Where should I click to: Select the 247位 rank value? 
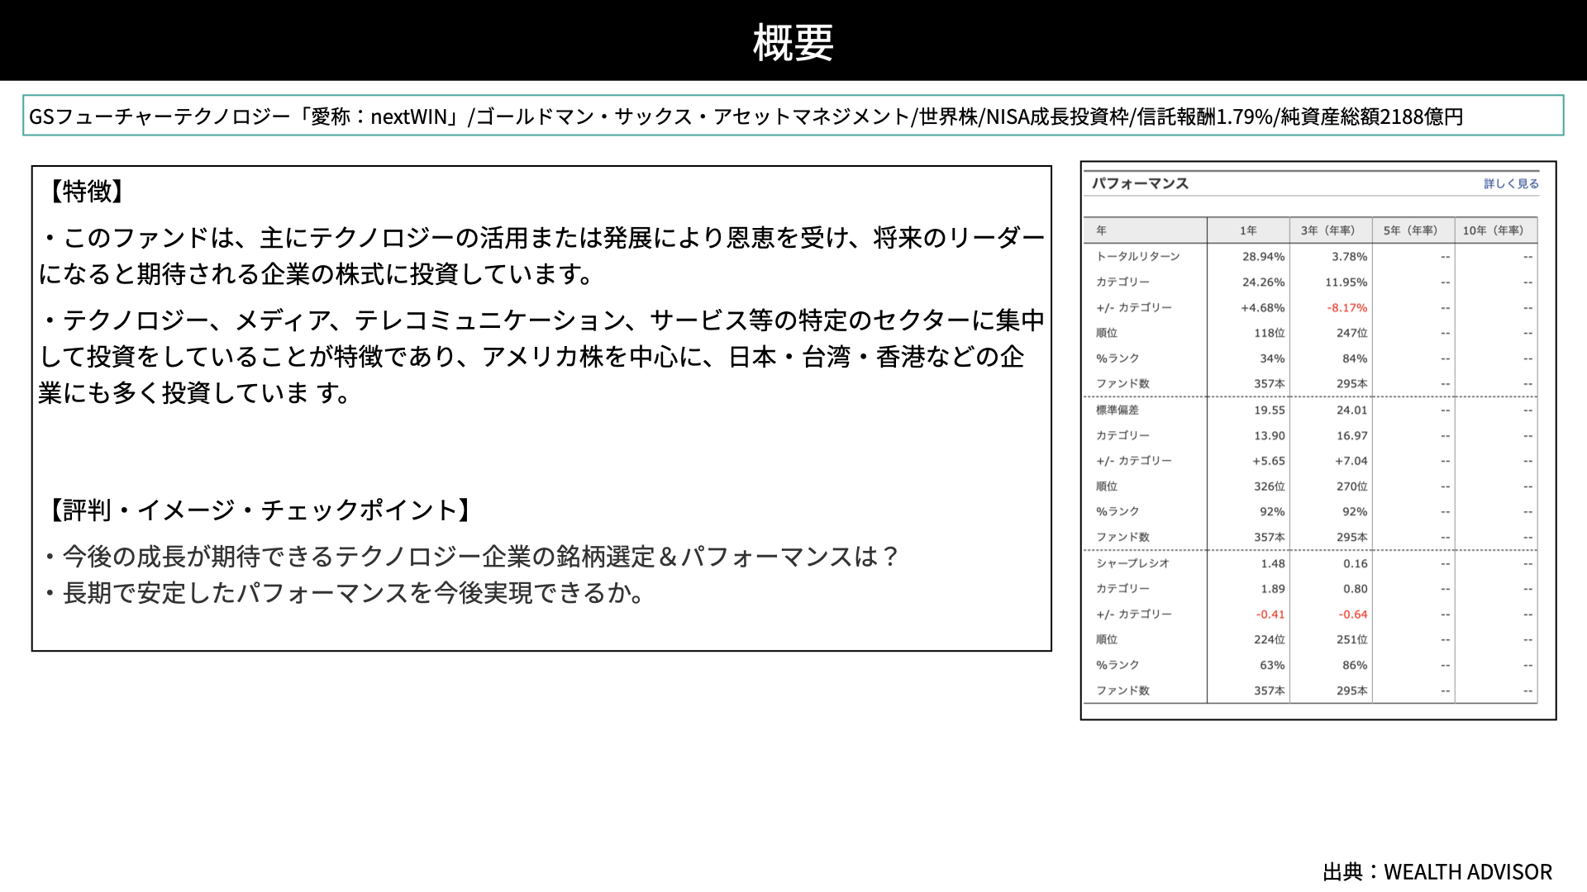coord(1352,334)
